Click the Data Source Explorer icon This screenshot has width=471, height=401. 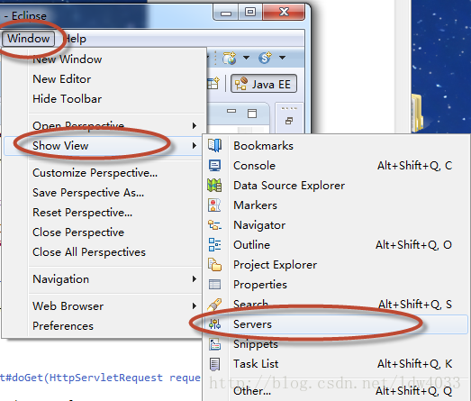[214, 185]
